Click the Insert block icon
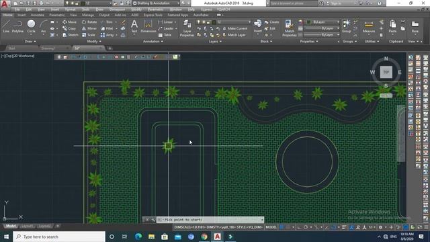The image size is (430, 242). (x=257, y=26)
